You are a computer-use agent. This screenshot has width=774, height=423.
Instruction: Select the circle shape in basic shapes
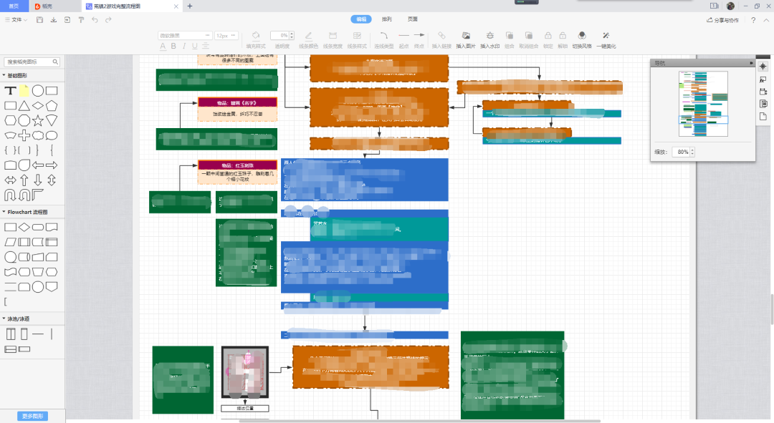[38, 91]
